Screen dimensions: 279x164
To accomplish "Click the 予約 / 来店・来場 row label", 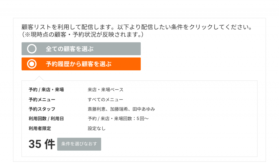I will 46,90.
